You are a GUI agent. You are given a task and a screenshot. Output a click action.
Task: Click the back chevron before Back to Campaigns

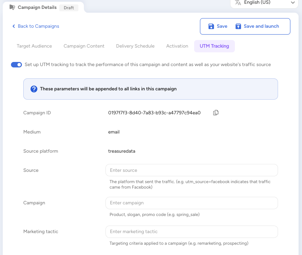coord(14,26)
